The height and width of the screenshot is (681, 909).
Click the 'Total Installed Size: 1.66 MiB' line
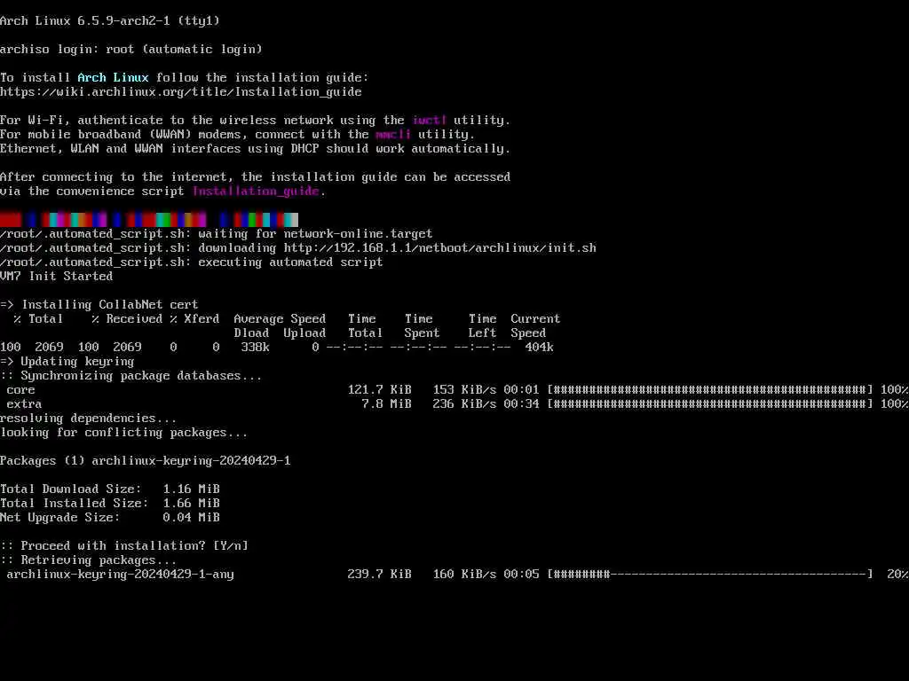coord(110,504)
